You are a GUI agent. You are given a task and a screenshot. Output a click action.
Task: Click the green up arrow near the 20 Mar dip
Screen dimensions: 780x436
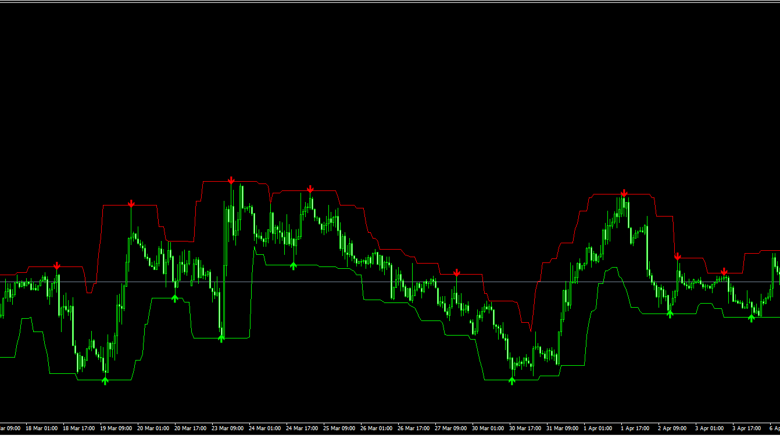176,297
